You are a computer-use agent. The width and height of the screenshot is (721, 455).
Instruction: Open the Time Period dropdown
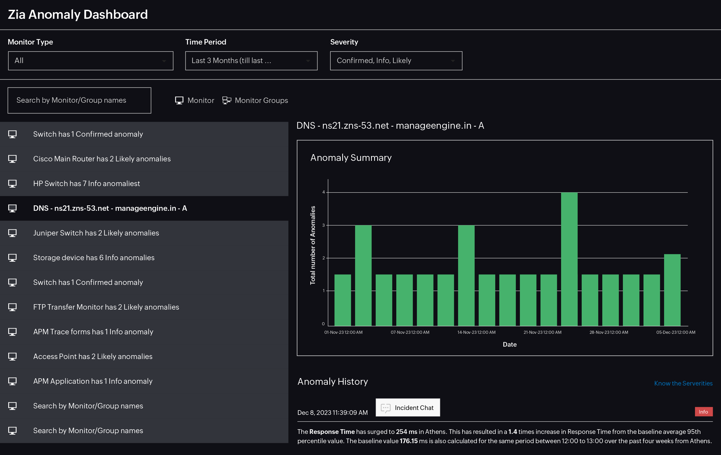coord(251,60)
